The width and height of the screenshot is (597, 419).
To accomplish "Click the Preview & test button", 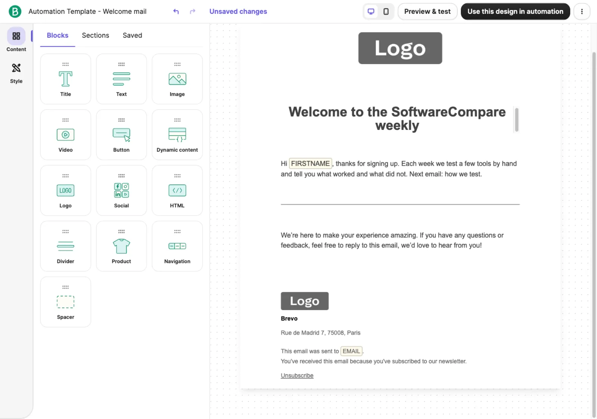I will click(427, 12).
